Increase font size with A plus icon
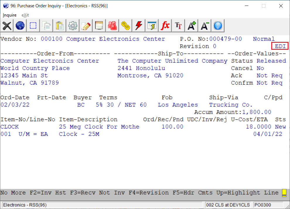The height and width of the screenshot is (209, 290). 191,25
